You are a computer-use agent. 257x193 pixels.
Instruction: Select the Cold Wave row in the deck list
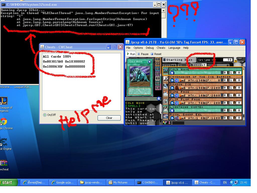pyautogui.click(x=203, y=71)
